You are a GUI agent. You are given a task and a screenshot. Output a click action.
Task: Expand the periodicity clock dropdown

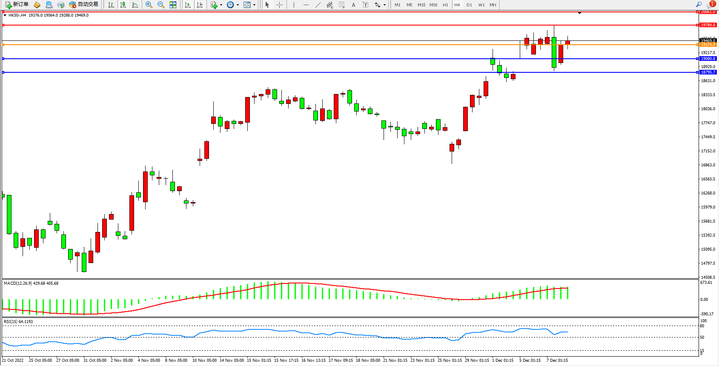[x=238, y=5]
